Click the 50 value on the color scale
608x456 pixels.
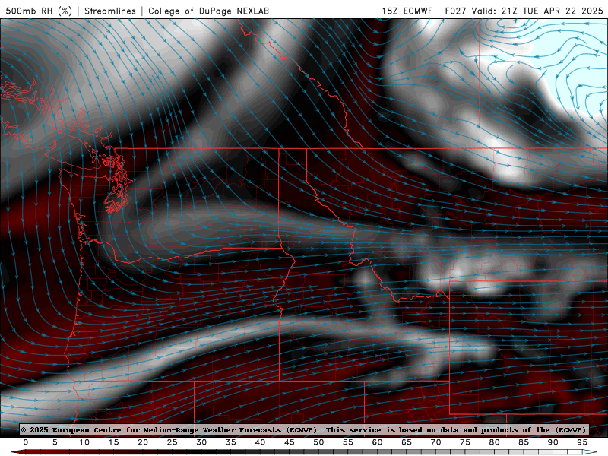318,442
